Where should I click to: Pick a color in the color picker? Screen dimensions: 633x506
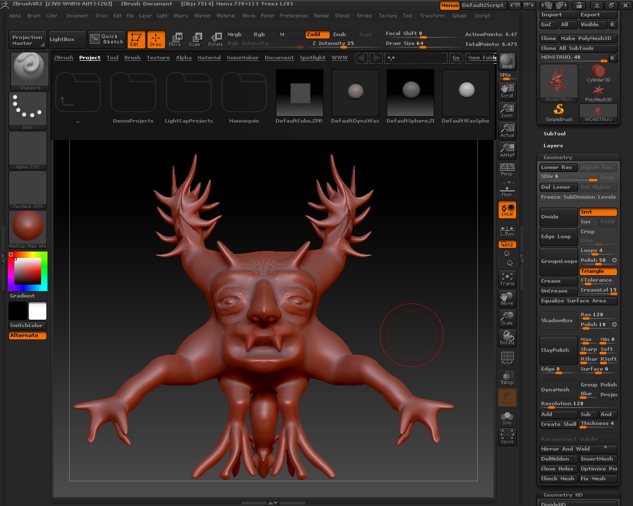(28, 271)
